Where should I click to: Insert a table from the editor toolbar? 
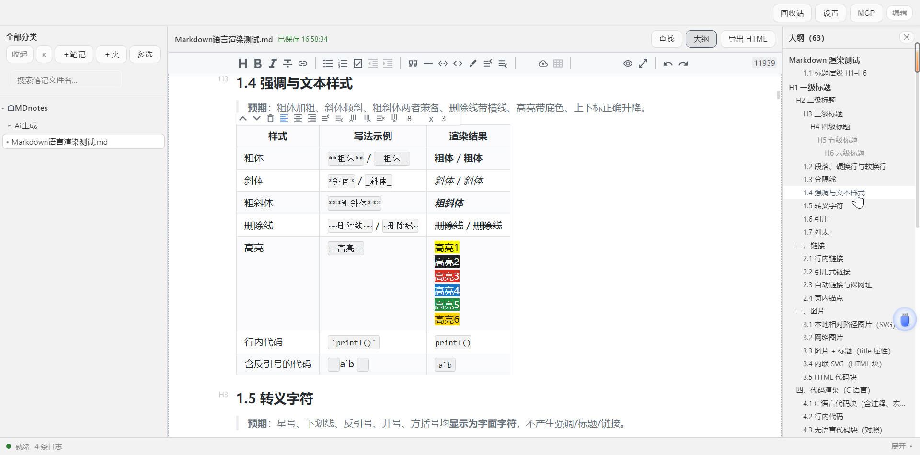558,63
